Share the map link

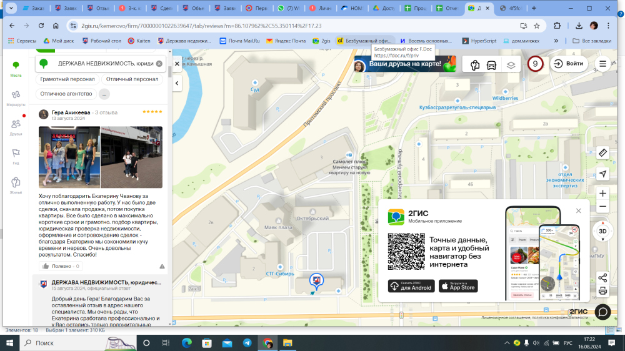tap(602, 278)
